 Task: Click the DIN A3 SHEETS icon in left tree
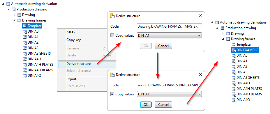click(x=25, y=54)
